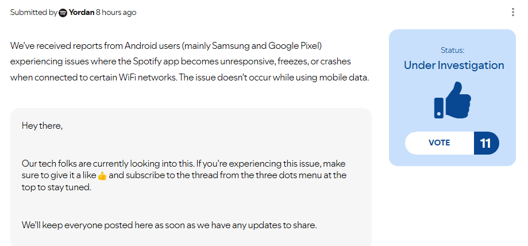The image size is (528, 246).
Task: Select the 'Under Investigation' status heading
Action: [x=454, y=66]
